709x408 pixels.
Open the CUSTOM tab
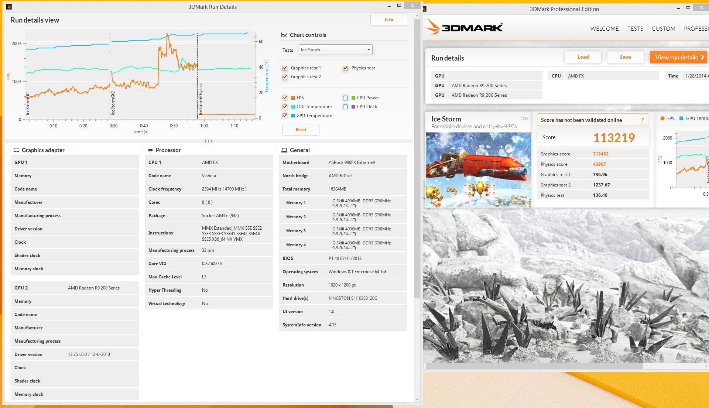point(663,28)
